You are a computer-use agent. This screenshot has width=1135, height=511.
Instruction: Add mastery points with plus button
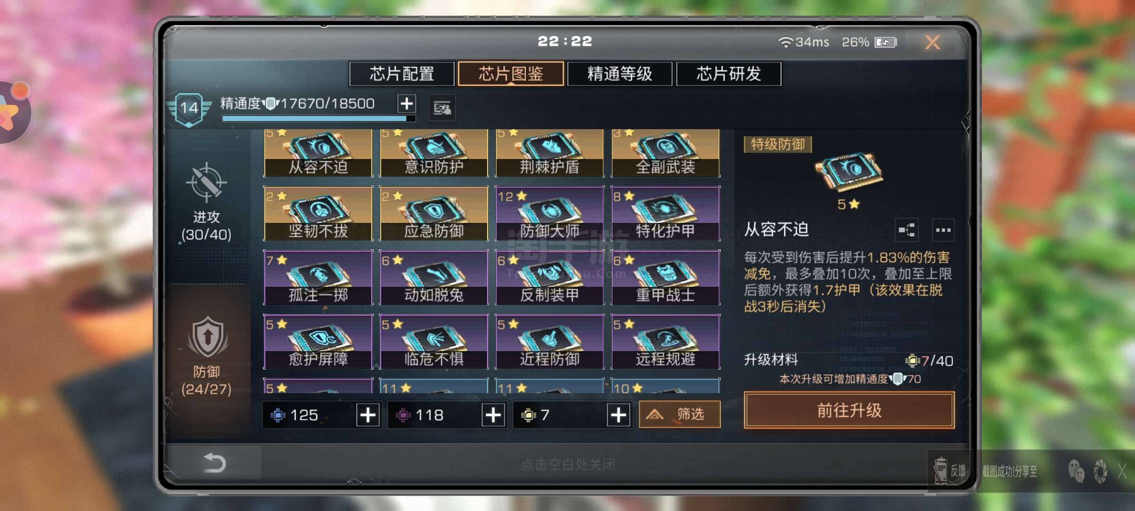click(x=407, y=103)
